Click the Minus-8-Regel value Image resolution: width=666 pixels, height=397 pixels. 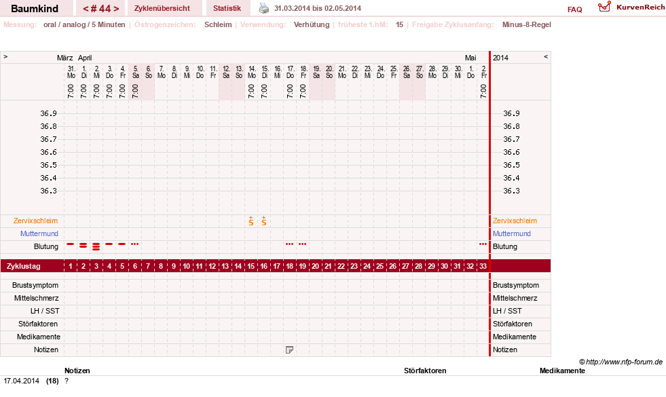[x=527, y=24]
